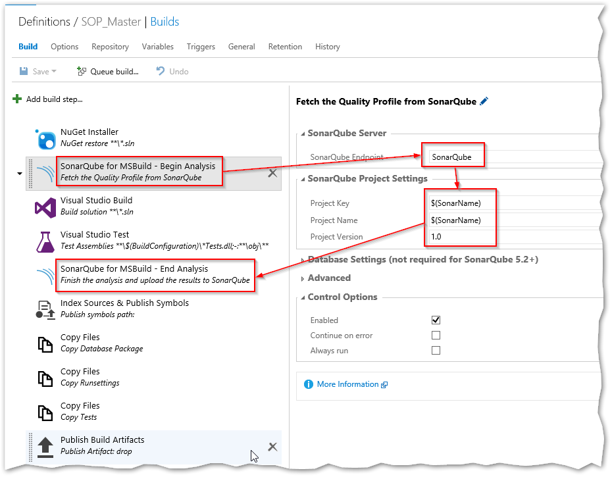Expand the Database Settings section
612x477 pixels.
click(303, 260)
